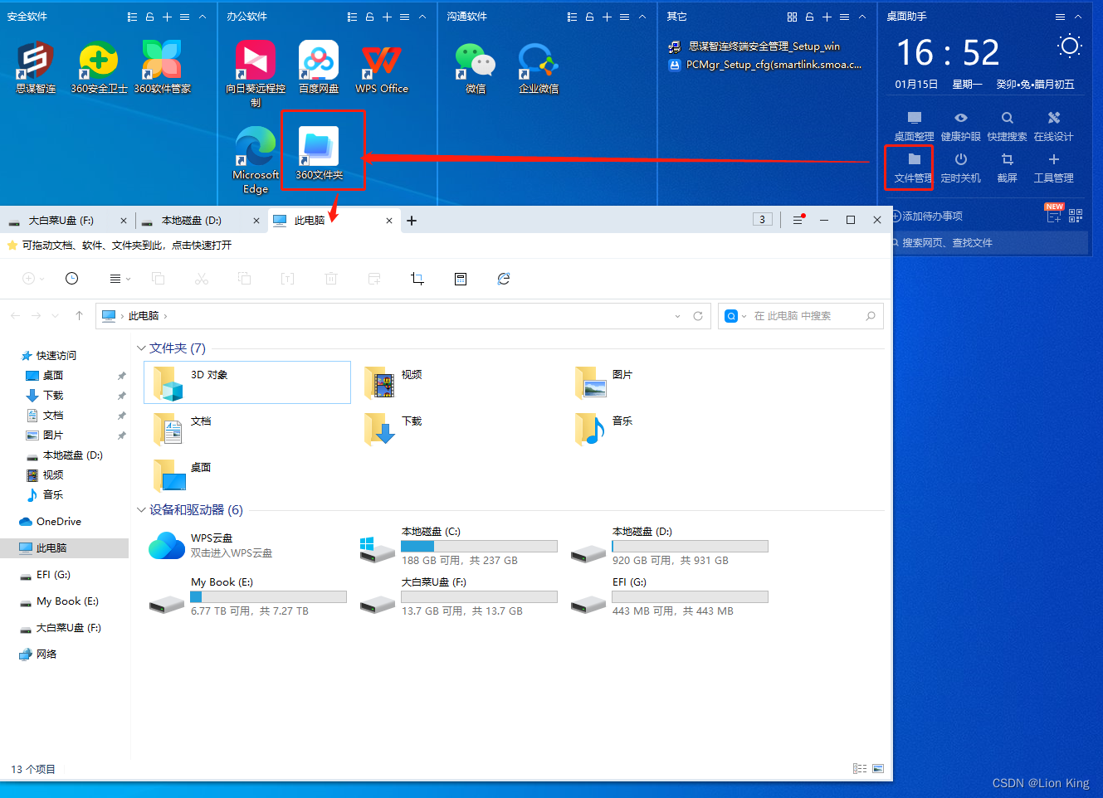Open the 百度网盘 shortcut

319,66
